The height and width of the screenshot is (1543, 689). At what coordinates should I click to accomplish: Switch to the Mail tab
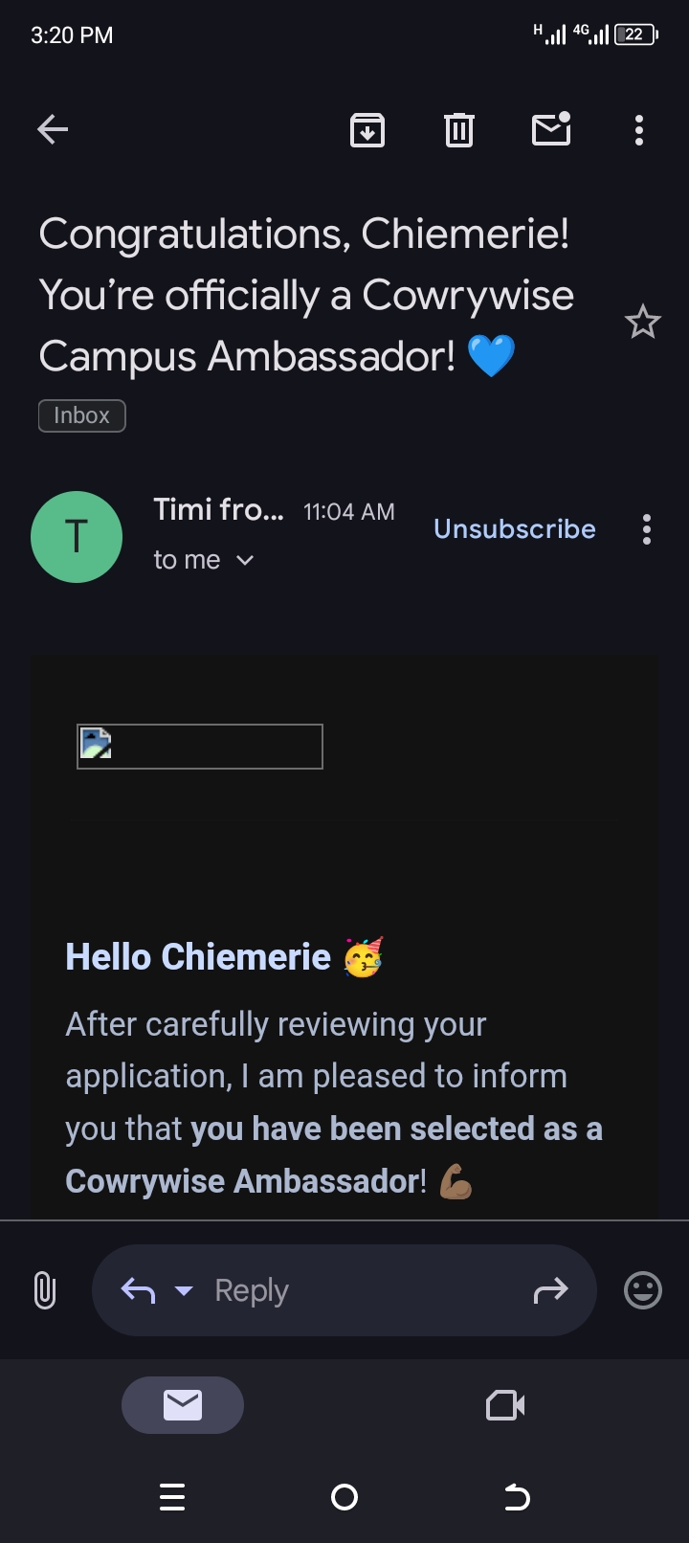[183, 1405]
